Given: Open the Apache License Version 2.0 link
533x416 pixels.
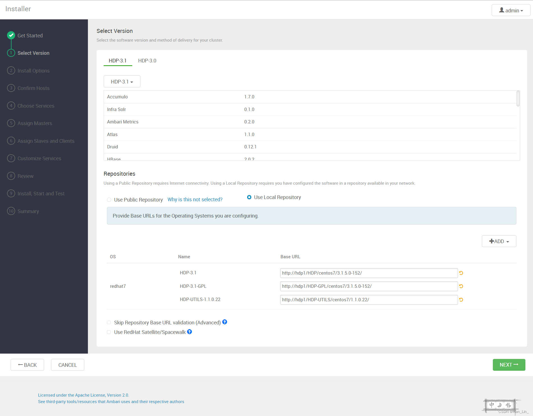Looking at the screenshot, I should coord(83,395).
